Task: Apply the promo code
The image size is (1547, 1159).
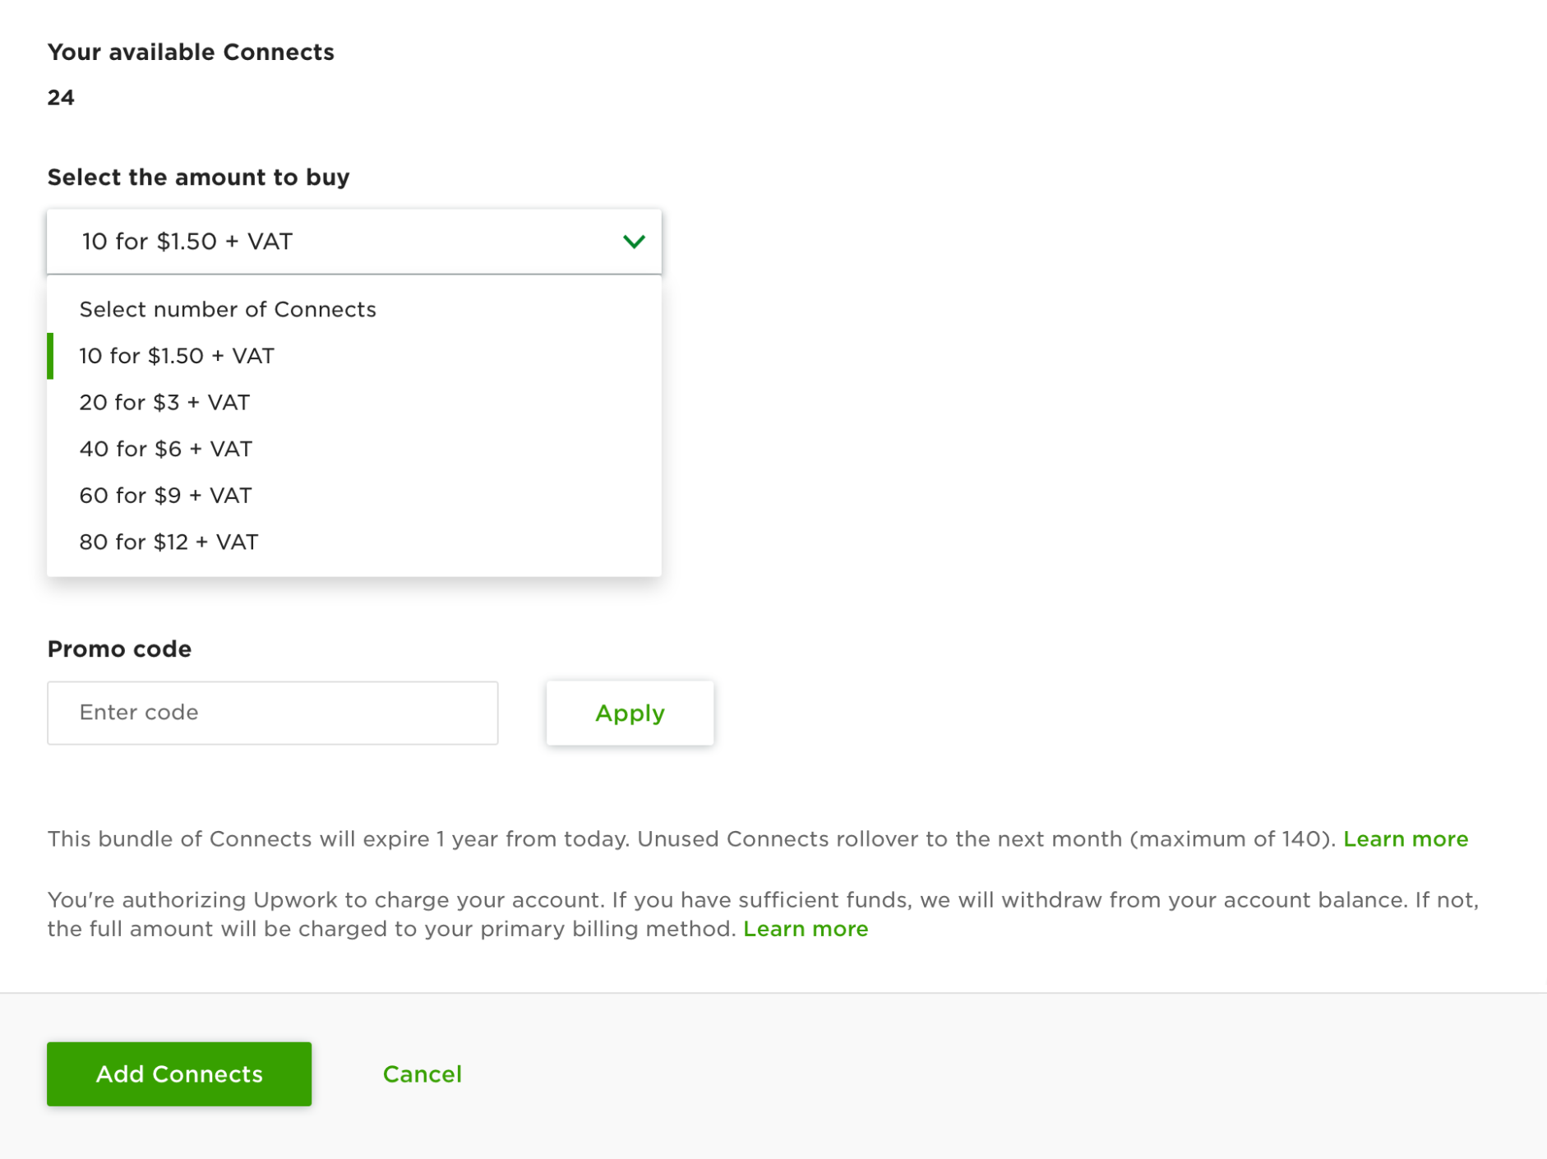Action: (x=630, y=713)
